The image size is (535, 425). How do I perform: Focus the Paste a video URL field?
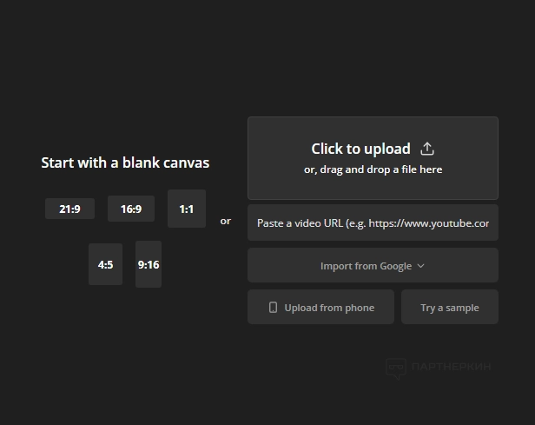click(373, 222)
